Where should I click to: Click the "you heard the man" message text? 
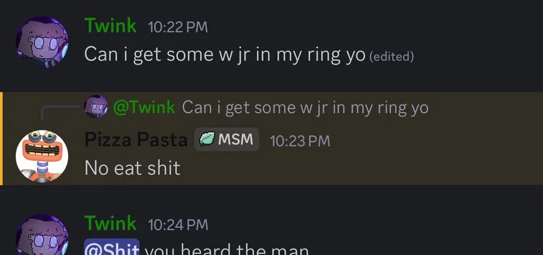tap(226, 249)
